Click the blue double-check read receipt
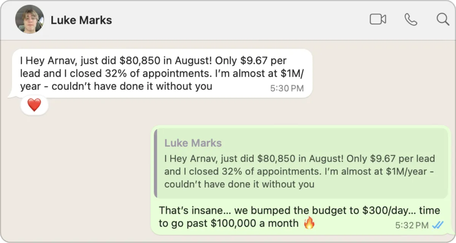This screenshot has height=243, width=456. [x=438, y=226]
